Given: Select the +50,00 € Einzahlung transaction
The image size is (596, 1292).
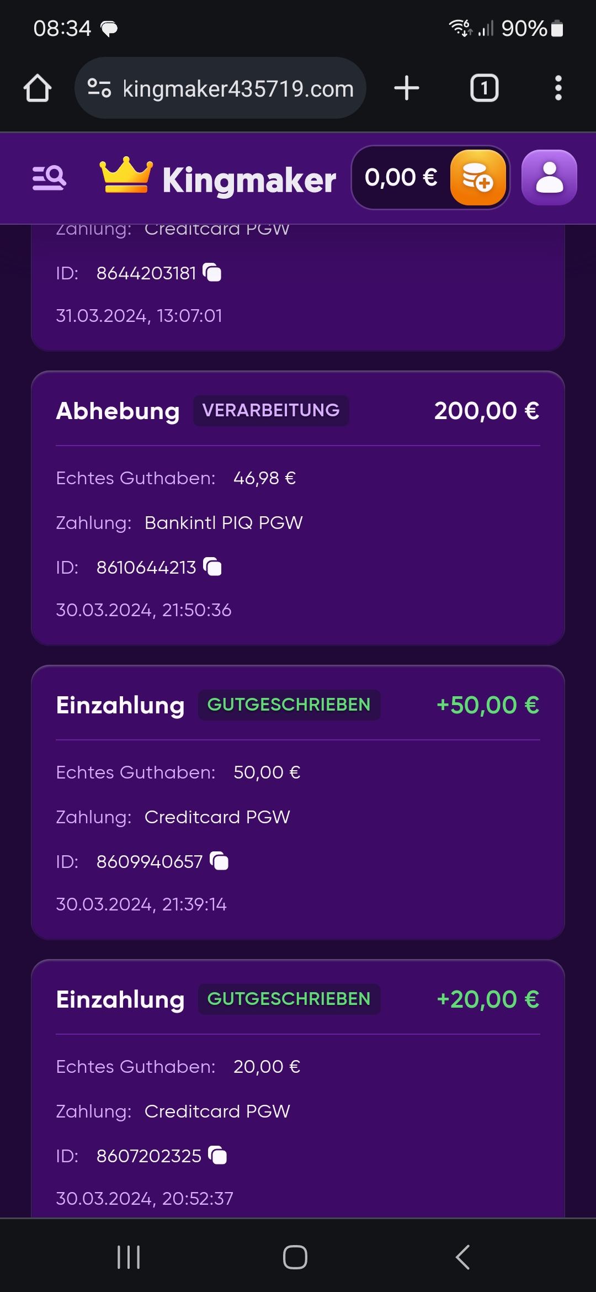Looking at the screenshot, I should 298,802.
